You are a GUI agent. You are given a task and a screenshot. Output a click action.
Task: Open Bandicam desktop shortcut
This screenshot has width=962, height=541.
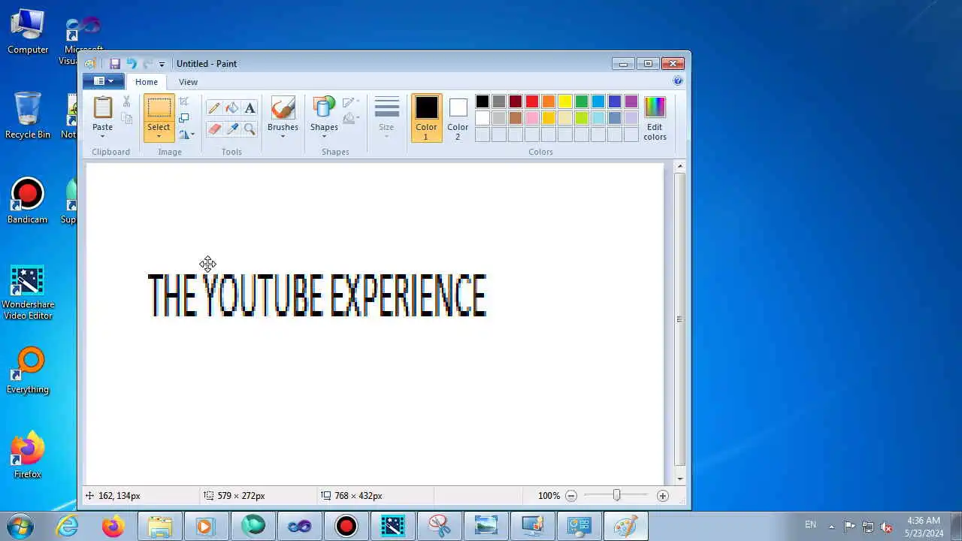tap(28, 201)
